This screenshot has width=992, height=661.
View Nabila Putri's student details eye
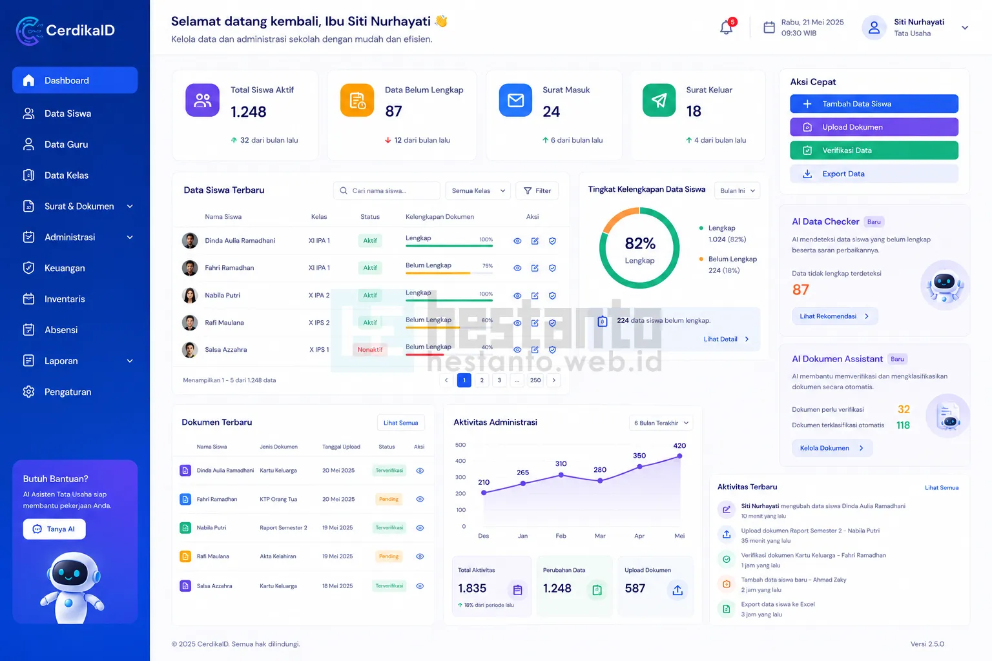tap(517, 296)
